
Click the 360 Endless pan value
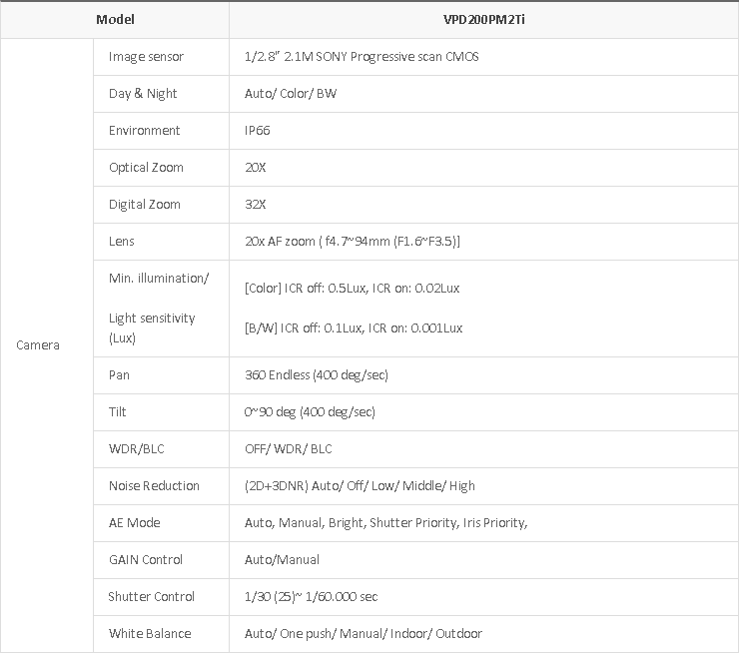(x=316, y=375)
